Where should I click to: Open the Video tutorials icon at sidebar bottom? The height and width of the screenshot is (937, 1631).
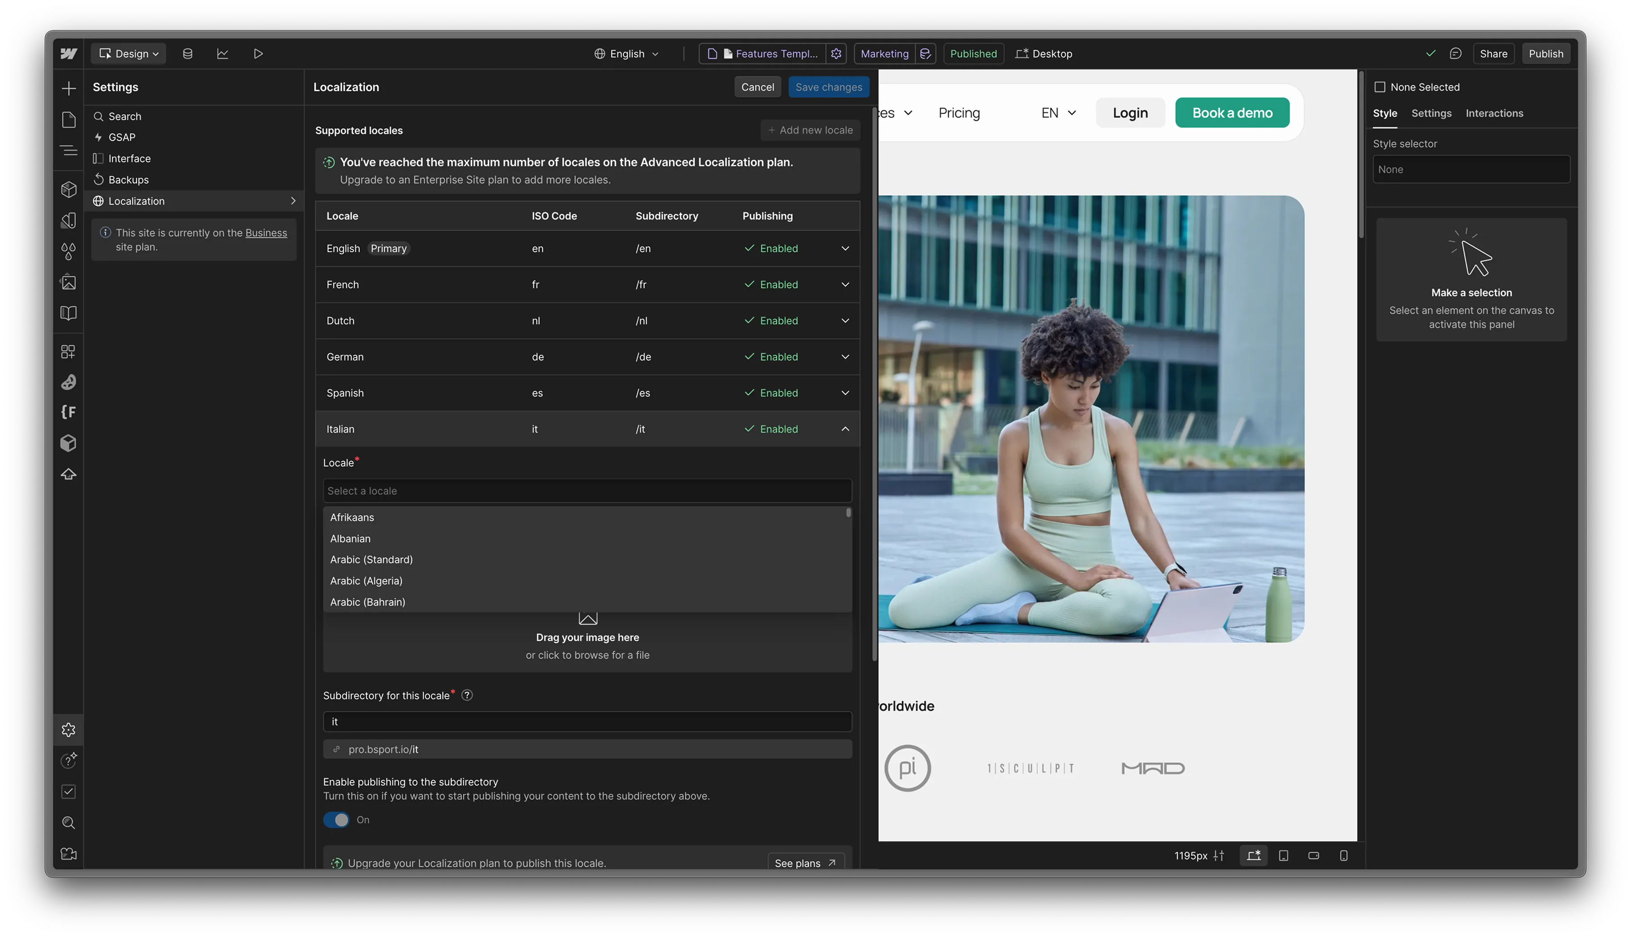click(68, 854)
